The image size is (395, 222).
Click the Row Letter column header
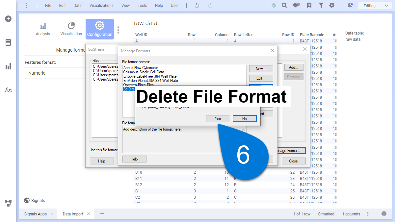[243, 35]
